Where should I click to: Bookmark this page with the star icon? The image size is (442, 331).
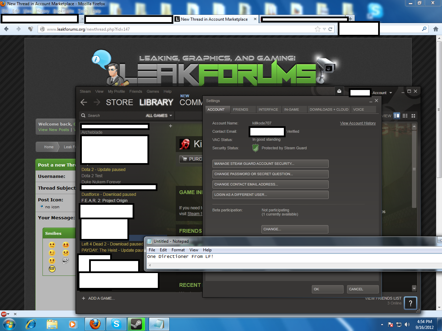pos(318,29)
